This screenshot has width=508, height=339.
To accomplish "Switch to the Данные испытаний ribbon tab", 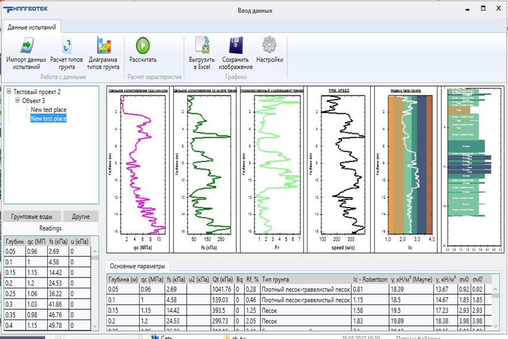I will tap(32, 28).
